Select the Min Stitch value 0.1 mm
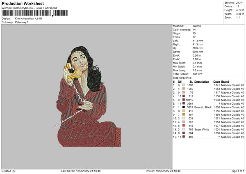This screenshot has height=174, width=246. tap(197, 66)
